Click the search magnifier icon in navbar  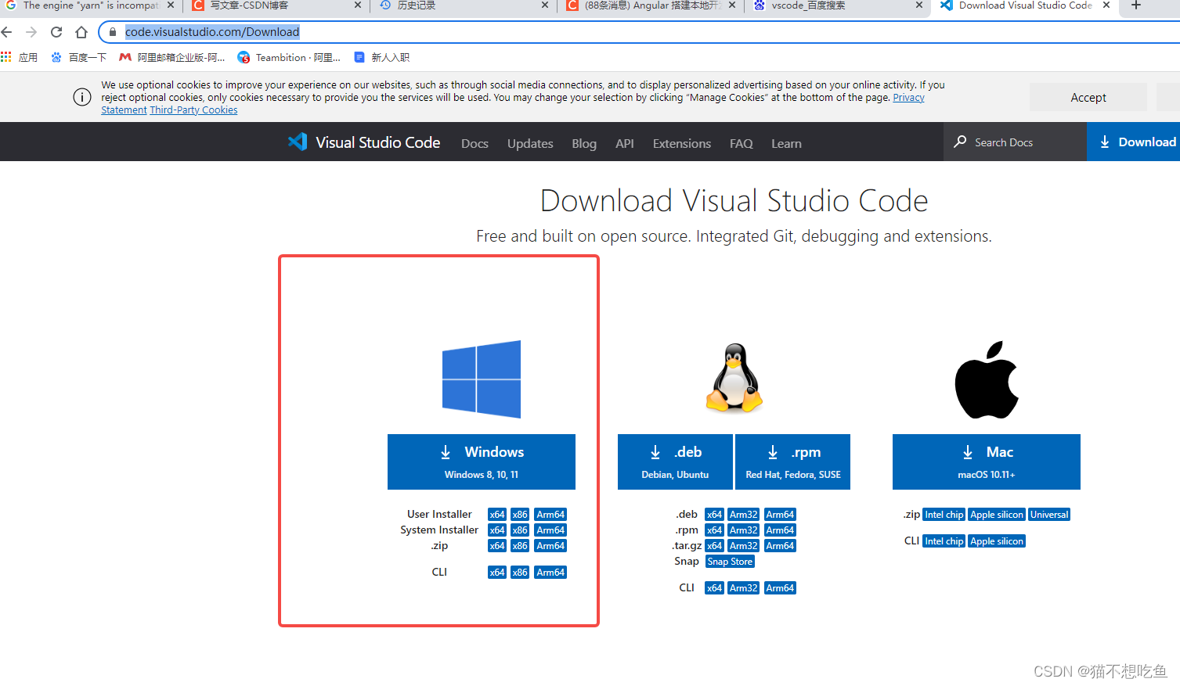960,142
